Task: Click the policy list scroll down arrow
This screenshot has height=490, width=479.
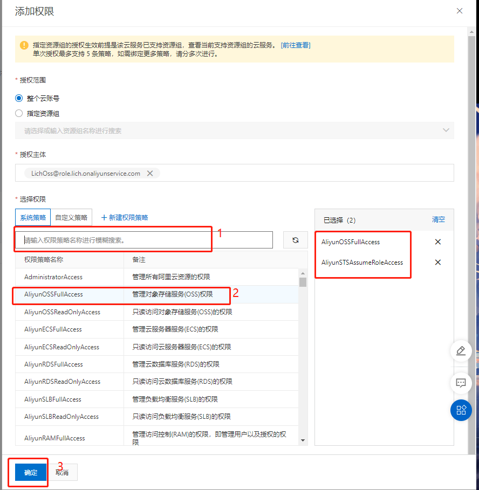Action: [303, 440]
